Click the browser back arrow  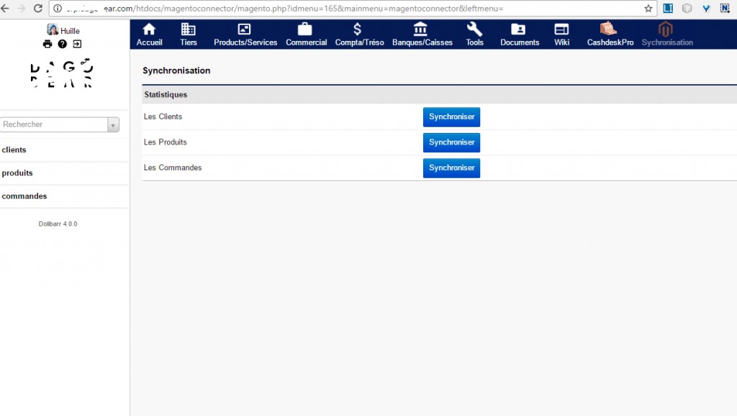[x=5, y=9]
